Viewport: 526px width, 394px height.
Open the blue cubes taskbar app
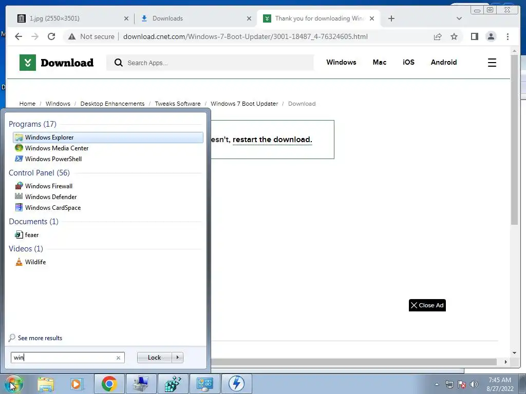pyautogui.click(x=173, y=384)
